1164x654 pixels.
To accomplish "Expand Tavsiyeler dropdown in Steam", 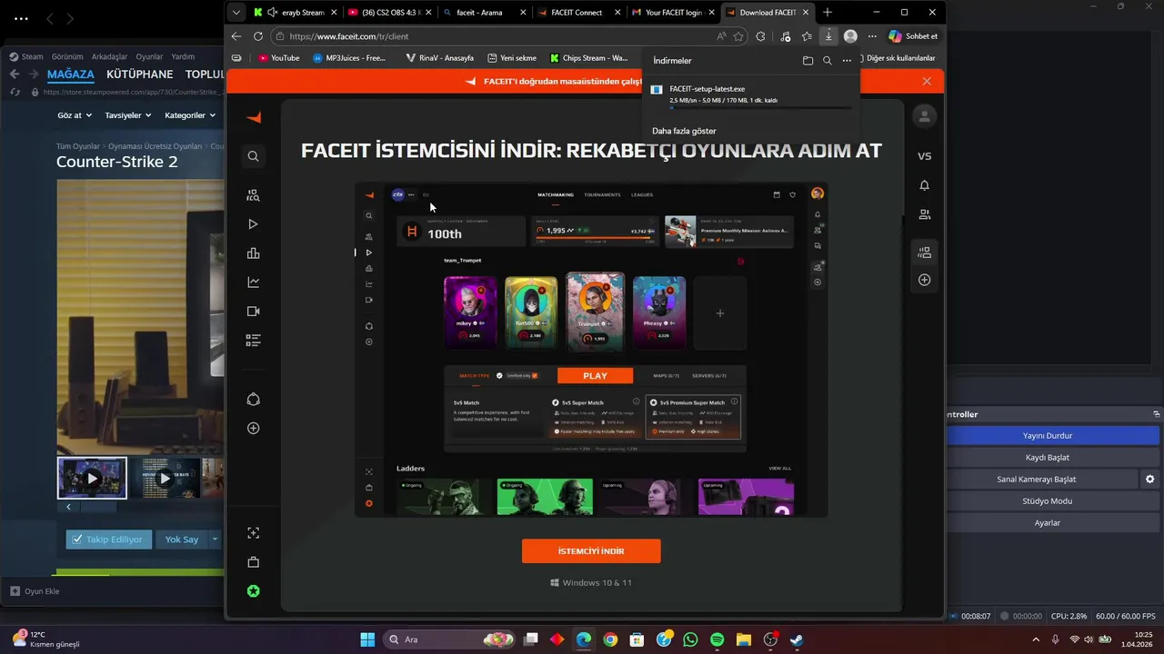I will point(127,115).
